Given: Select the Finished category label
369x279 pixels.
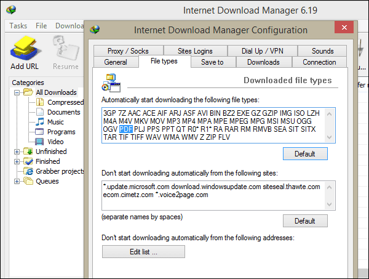Looking at the screenshot, I should tap(48, 161).
